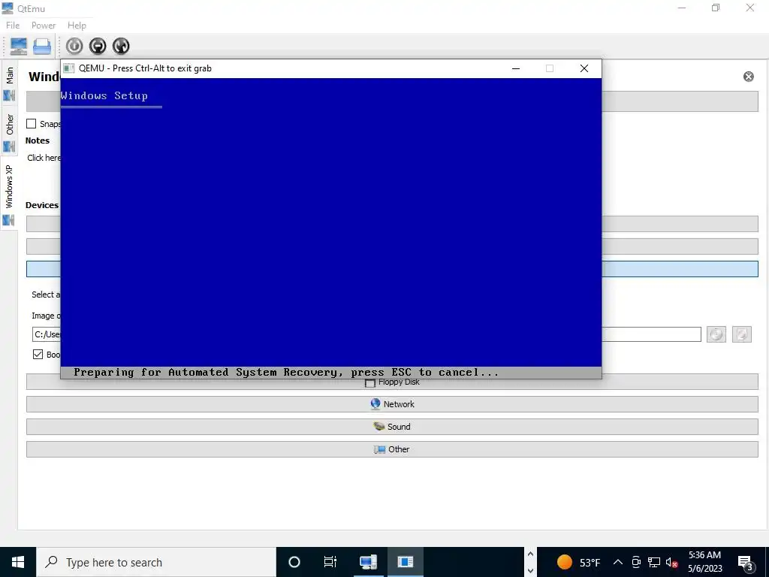The image size is (769, 577).
Task: Uncheck the Boot from CD checkbox
Action: pos(38,354)
